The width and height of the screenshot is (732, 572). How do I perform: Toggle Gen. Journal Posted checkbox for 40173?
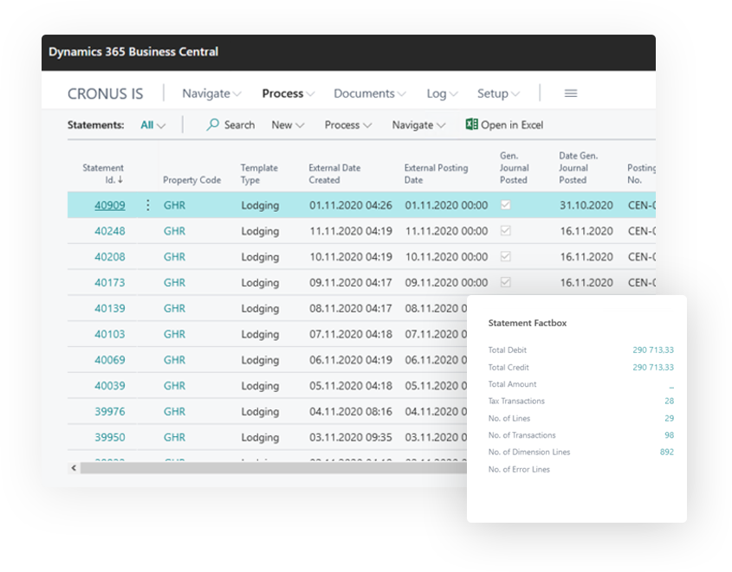pyautogui.click(x=506, y=281)
